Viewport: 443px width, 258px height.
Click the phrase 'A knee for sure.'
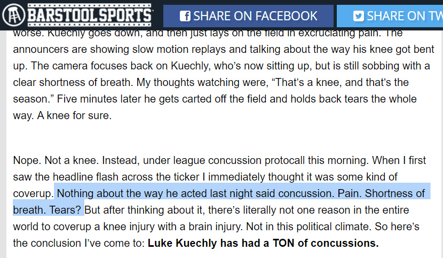click(x=74, y=115)
